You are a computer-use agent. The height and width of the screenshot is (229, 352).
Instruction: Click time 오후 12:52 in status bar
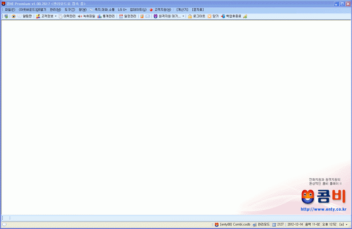click(x=329, y=225)
